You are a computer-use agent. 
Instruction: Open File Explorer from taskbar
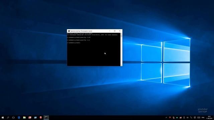click(24, 118)
